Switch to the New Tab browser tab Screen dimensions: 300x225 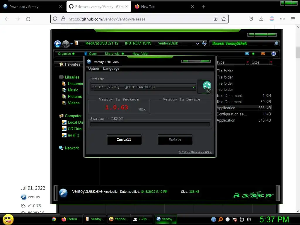point(165,7)
